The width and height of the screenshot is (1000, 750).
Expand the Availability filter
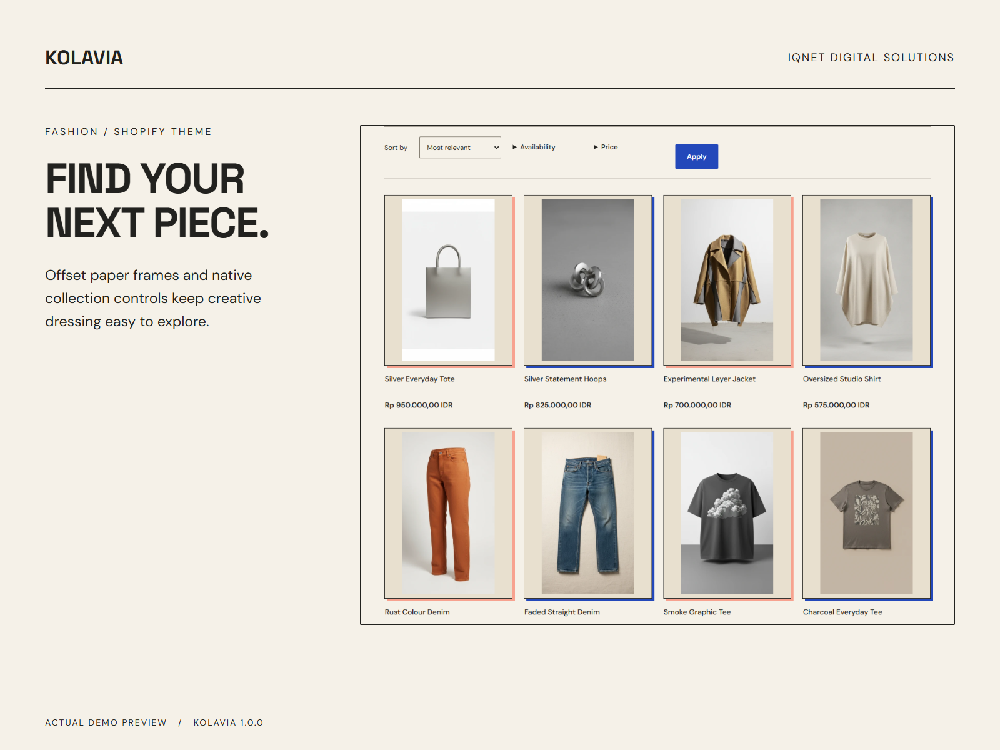(534, 147)
